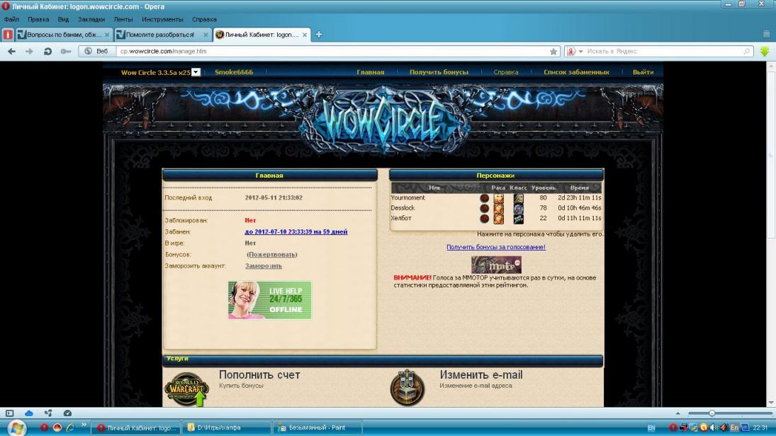This screenshot has width=776, height=436.
Task: Click the bookmark star in the address bar
Action: coord(553,52)
